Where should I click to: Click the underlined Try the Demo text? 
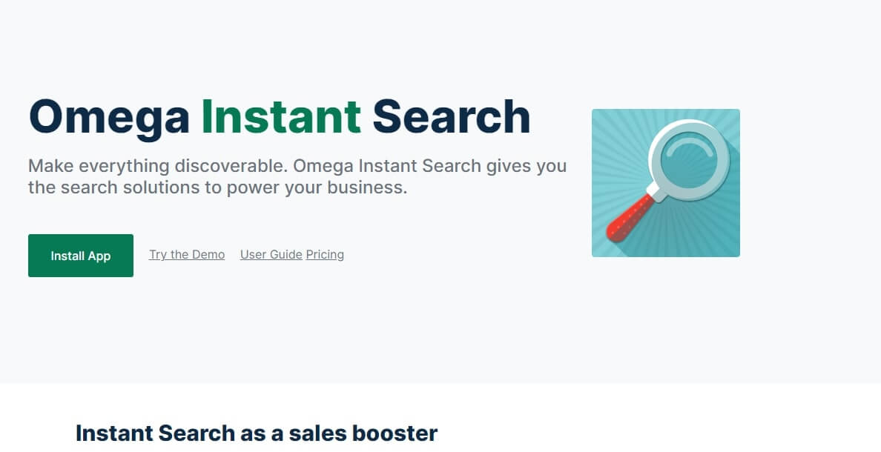tap(186, 254)
